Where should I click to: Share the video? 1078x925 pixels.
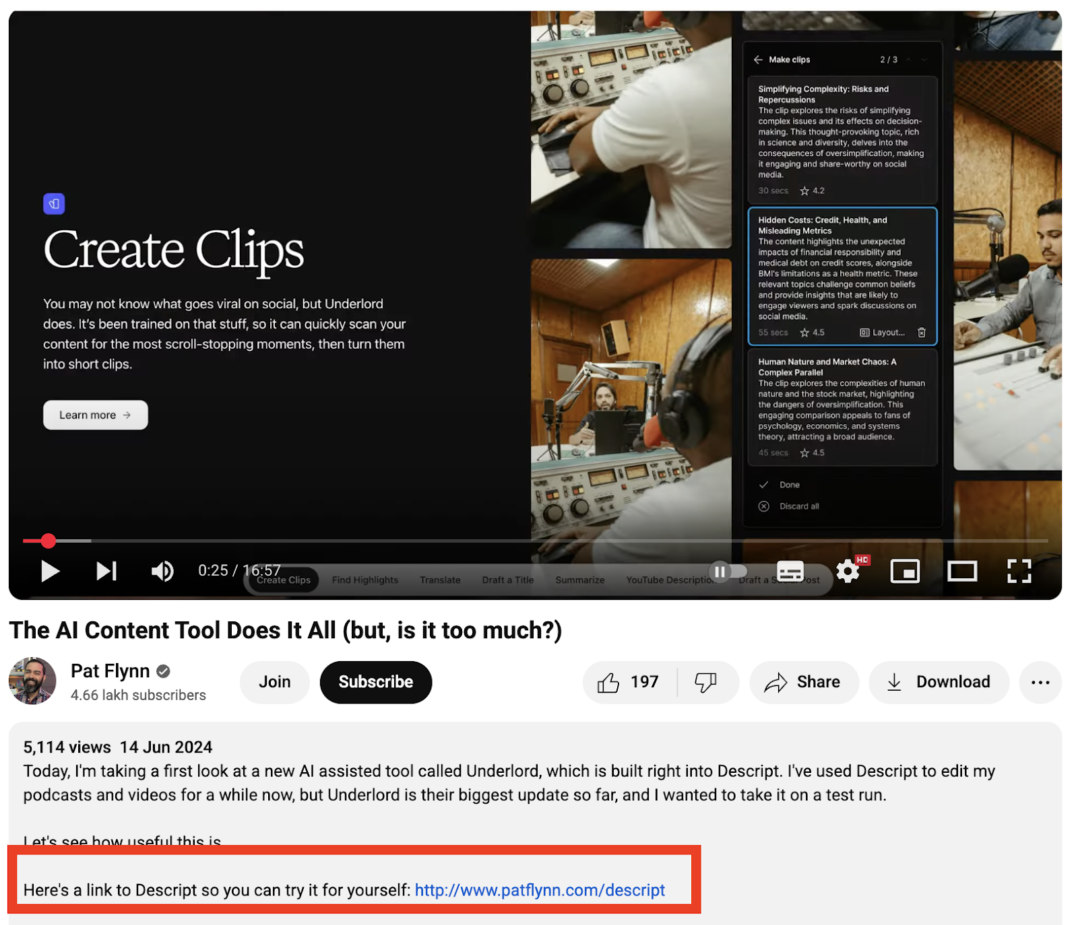[803, 682]
